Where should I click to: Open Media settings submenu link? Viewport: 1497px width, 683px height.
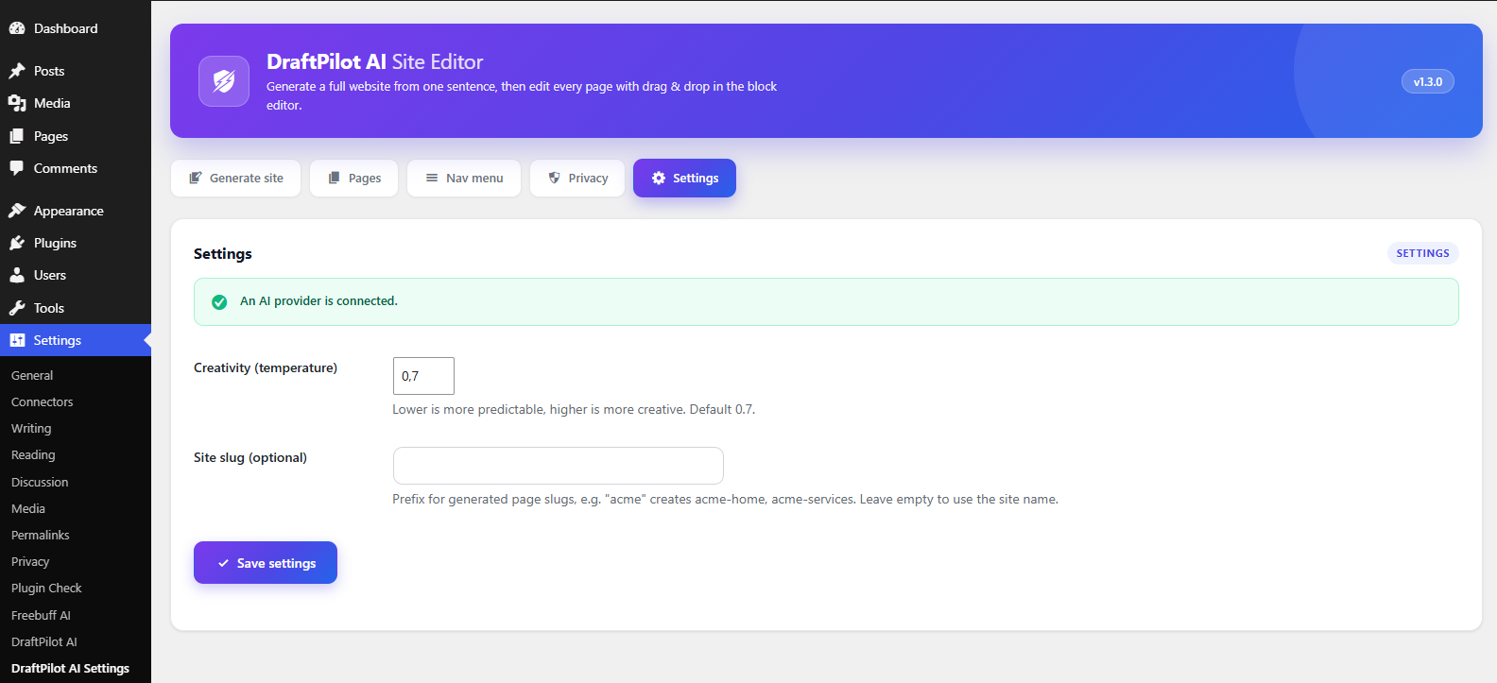click(28, 508)
